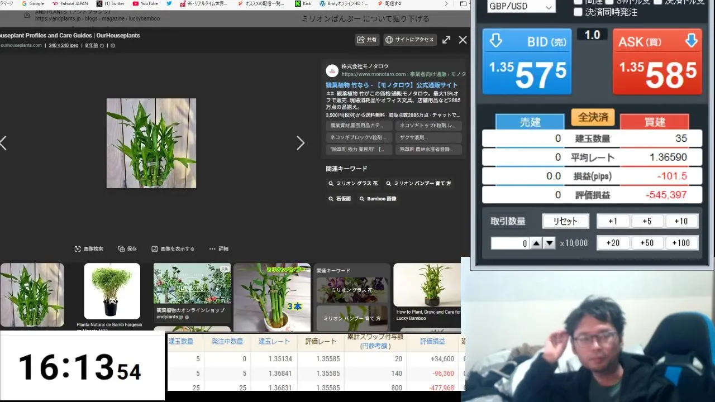Go to the next image
The height and width of the screenshot is (402, 715).
click(x=301, y=143)
